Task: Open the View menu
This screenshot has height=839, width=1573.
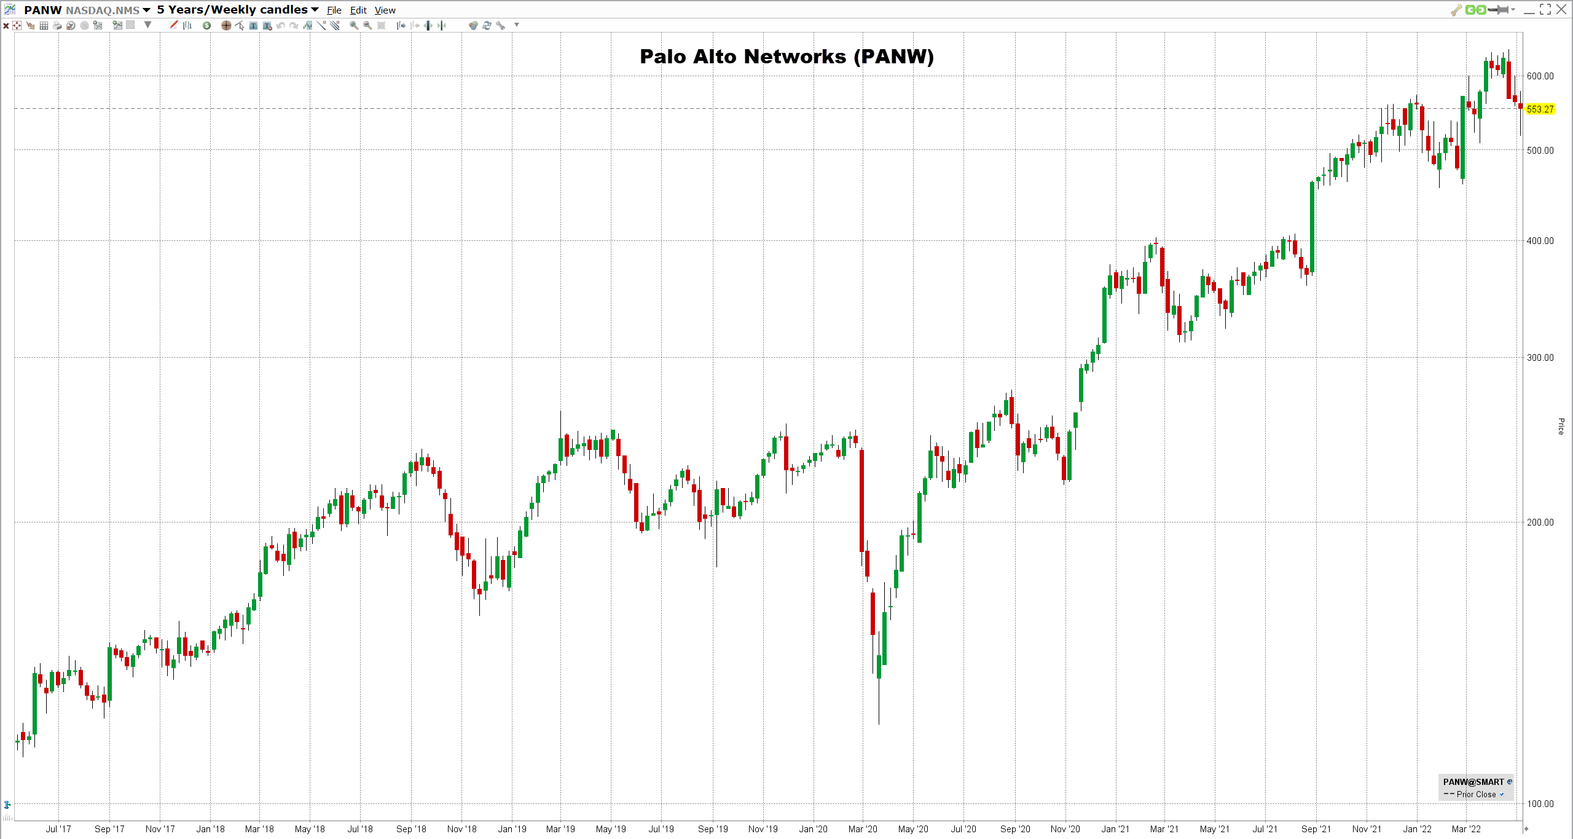Action: pyautogui.click(x=385, y=10)
